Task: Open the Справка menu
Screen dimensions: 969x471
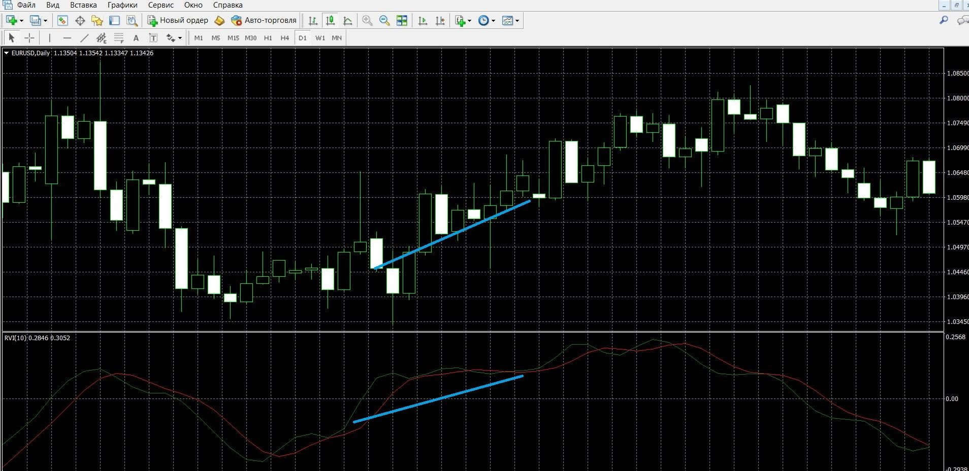Action: [228, 5]
